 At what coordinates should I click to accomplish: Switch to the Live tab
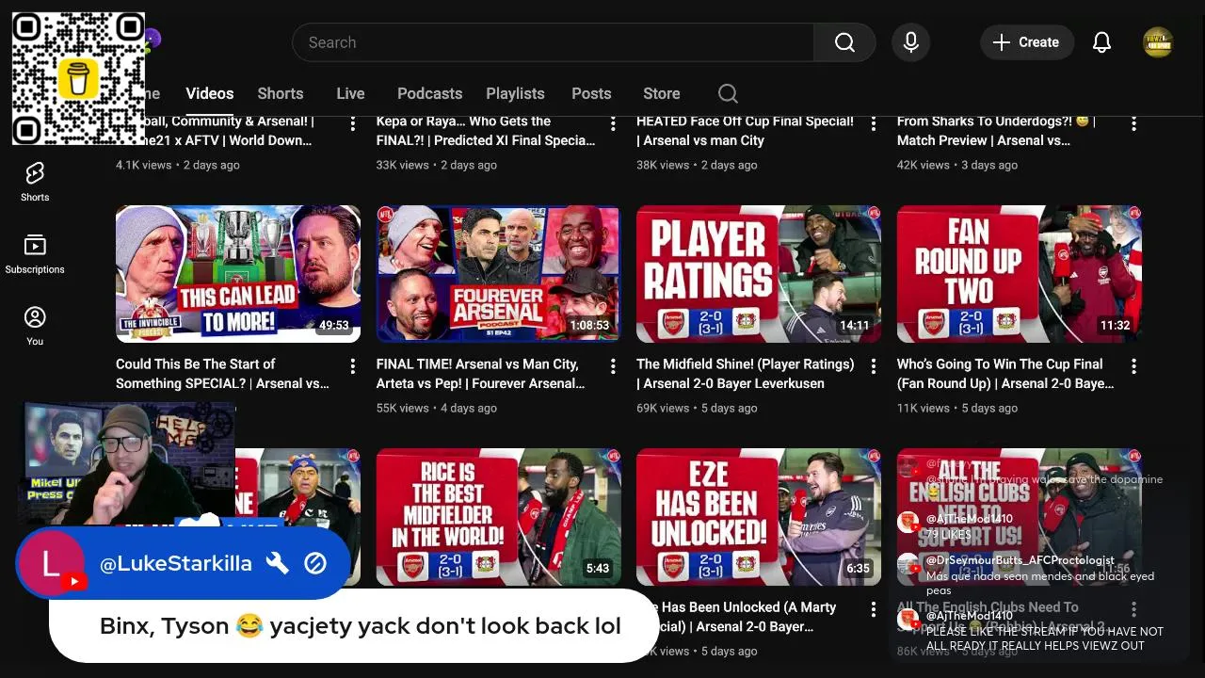pos(350,93)
